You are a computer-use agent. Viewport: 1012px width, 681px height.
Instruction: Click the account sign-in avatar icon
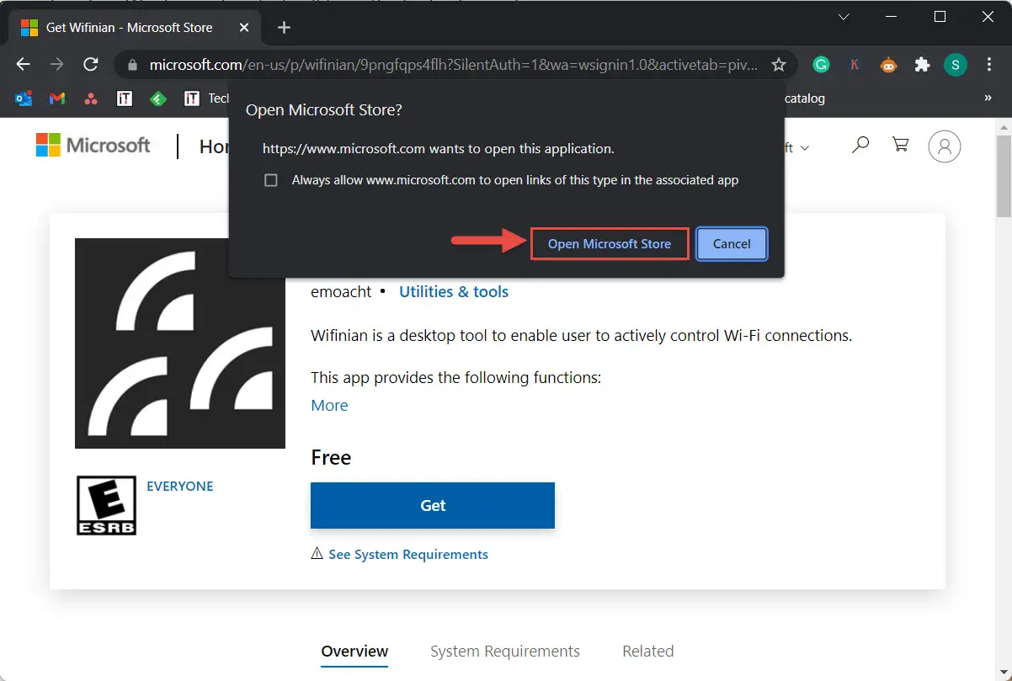tap(945, 146)
